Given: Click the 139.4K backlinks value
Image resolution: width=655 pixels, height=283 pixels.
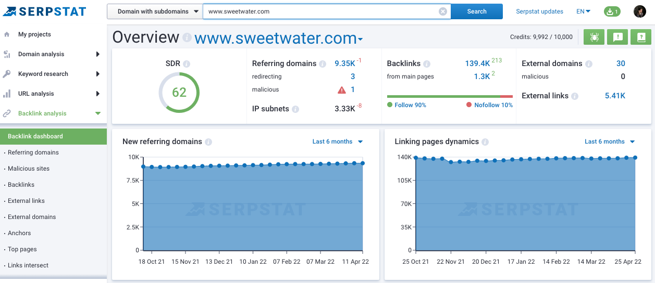Looking at the screenshot, I should (x=477, y=63).
